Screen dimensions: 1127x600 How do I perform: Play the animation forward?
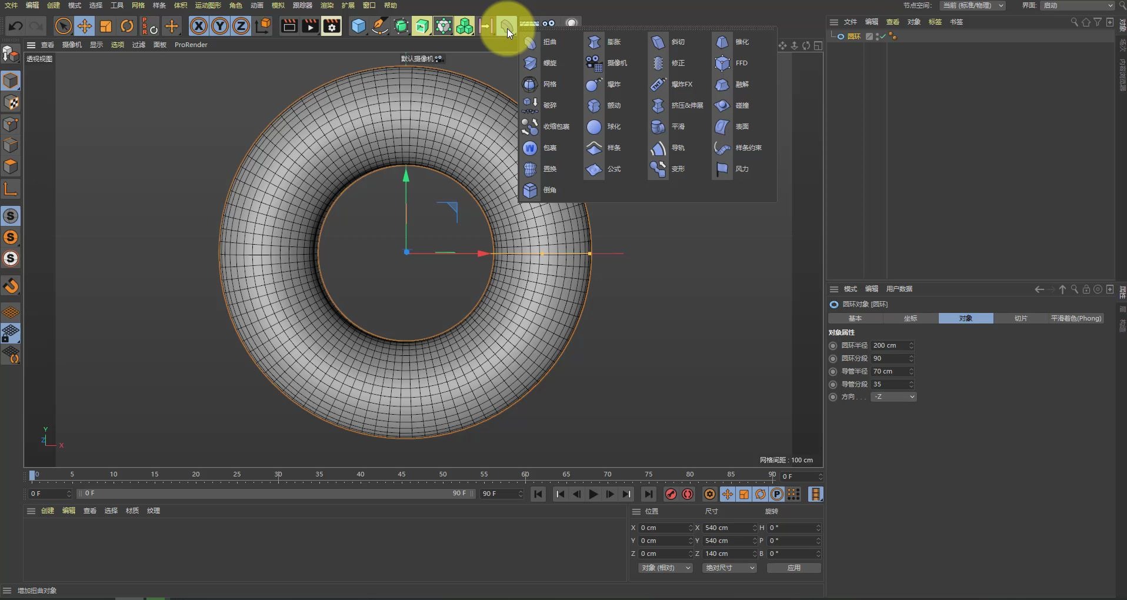pos(593,495)
